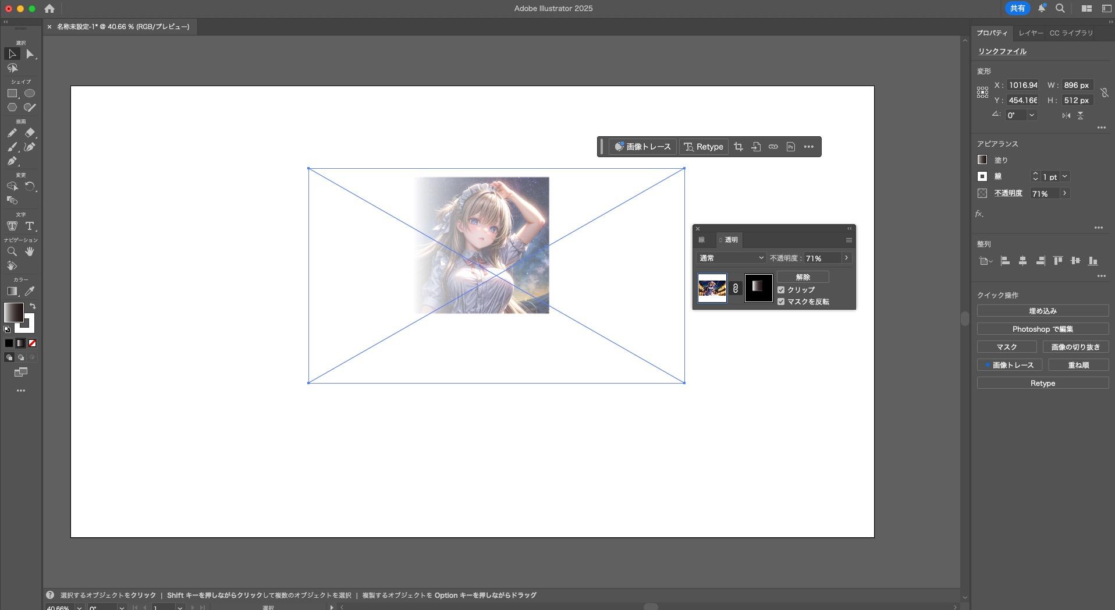Show more options in 変形 section

point(1102,127)
